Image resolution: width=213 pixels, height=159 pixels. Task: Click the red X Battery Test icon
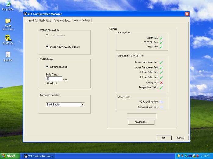[x=162, y=83]
